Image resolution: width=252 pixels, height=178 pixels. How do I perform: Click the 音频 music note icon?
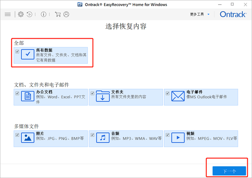pyautogui.click(x=103, y=138)
